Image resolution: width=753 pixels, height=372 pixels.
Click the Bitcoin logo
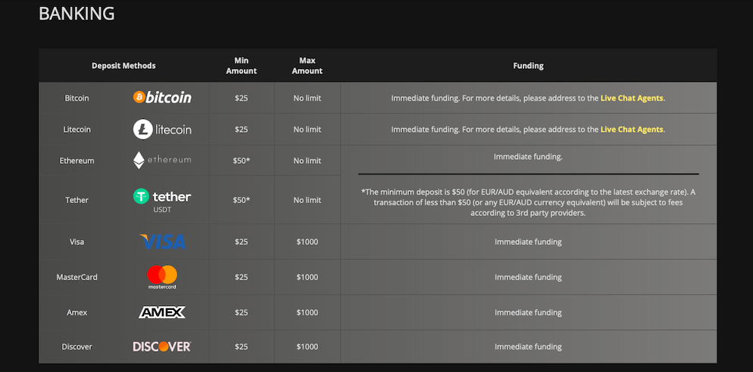click(x=162, y=98)
